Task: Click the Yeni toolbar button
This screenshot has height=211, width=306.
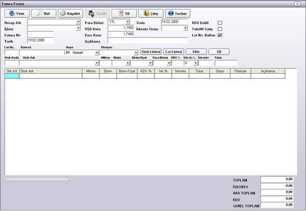Action: (17, 13)
